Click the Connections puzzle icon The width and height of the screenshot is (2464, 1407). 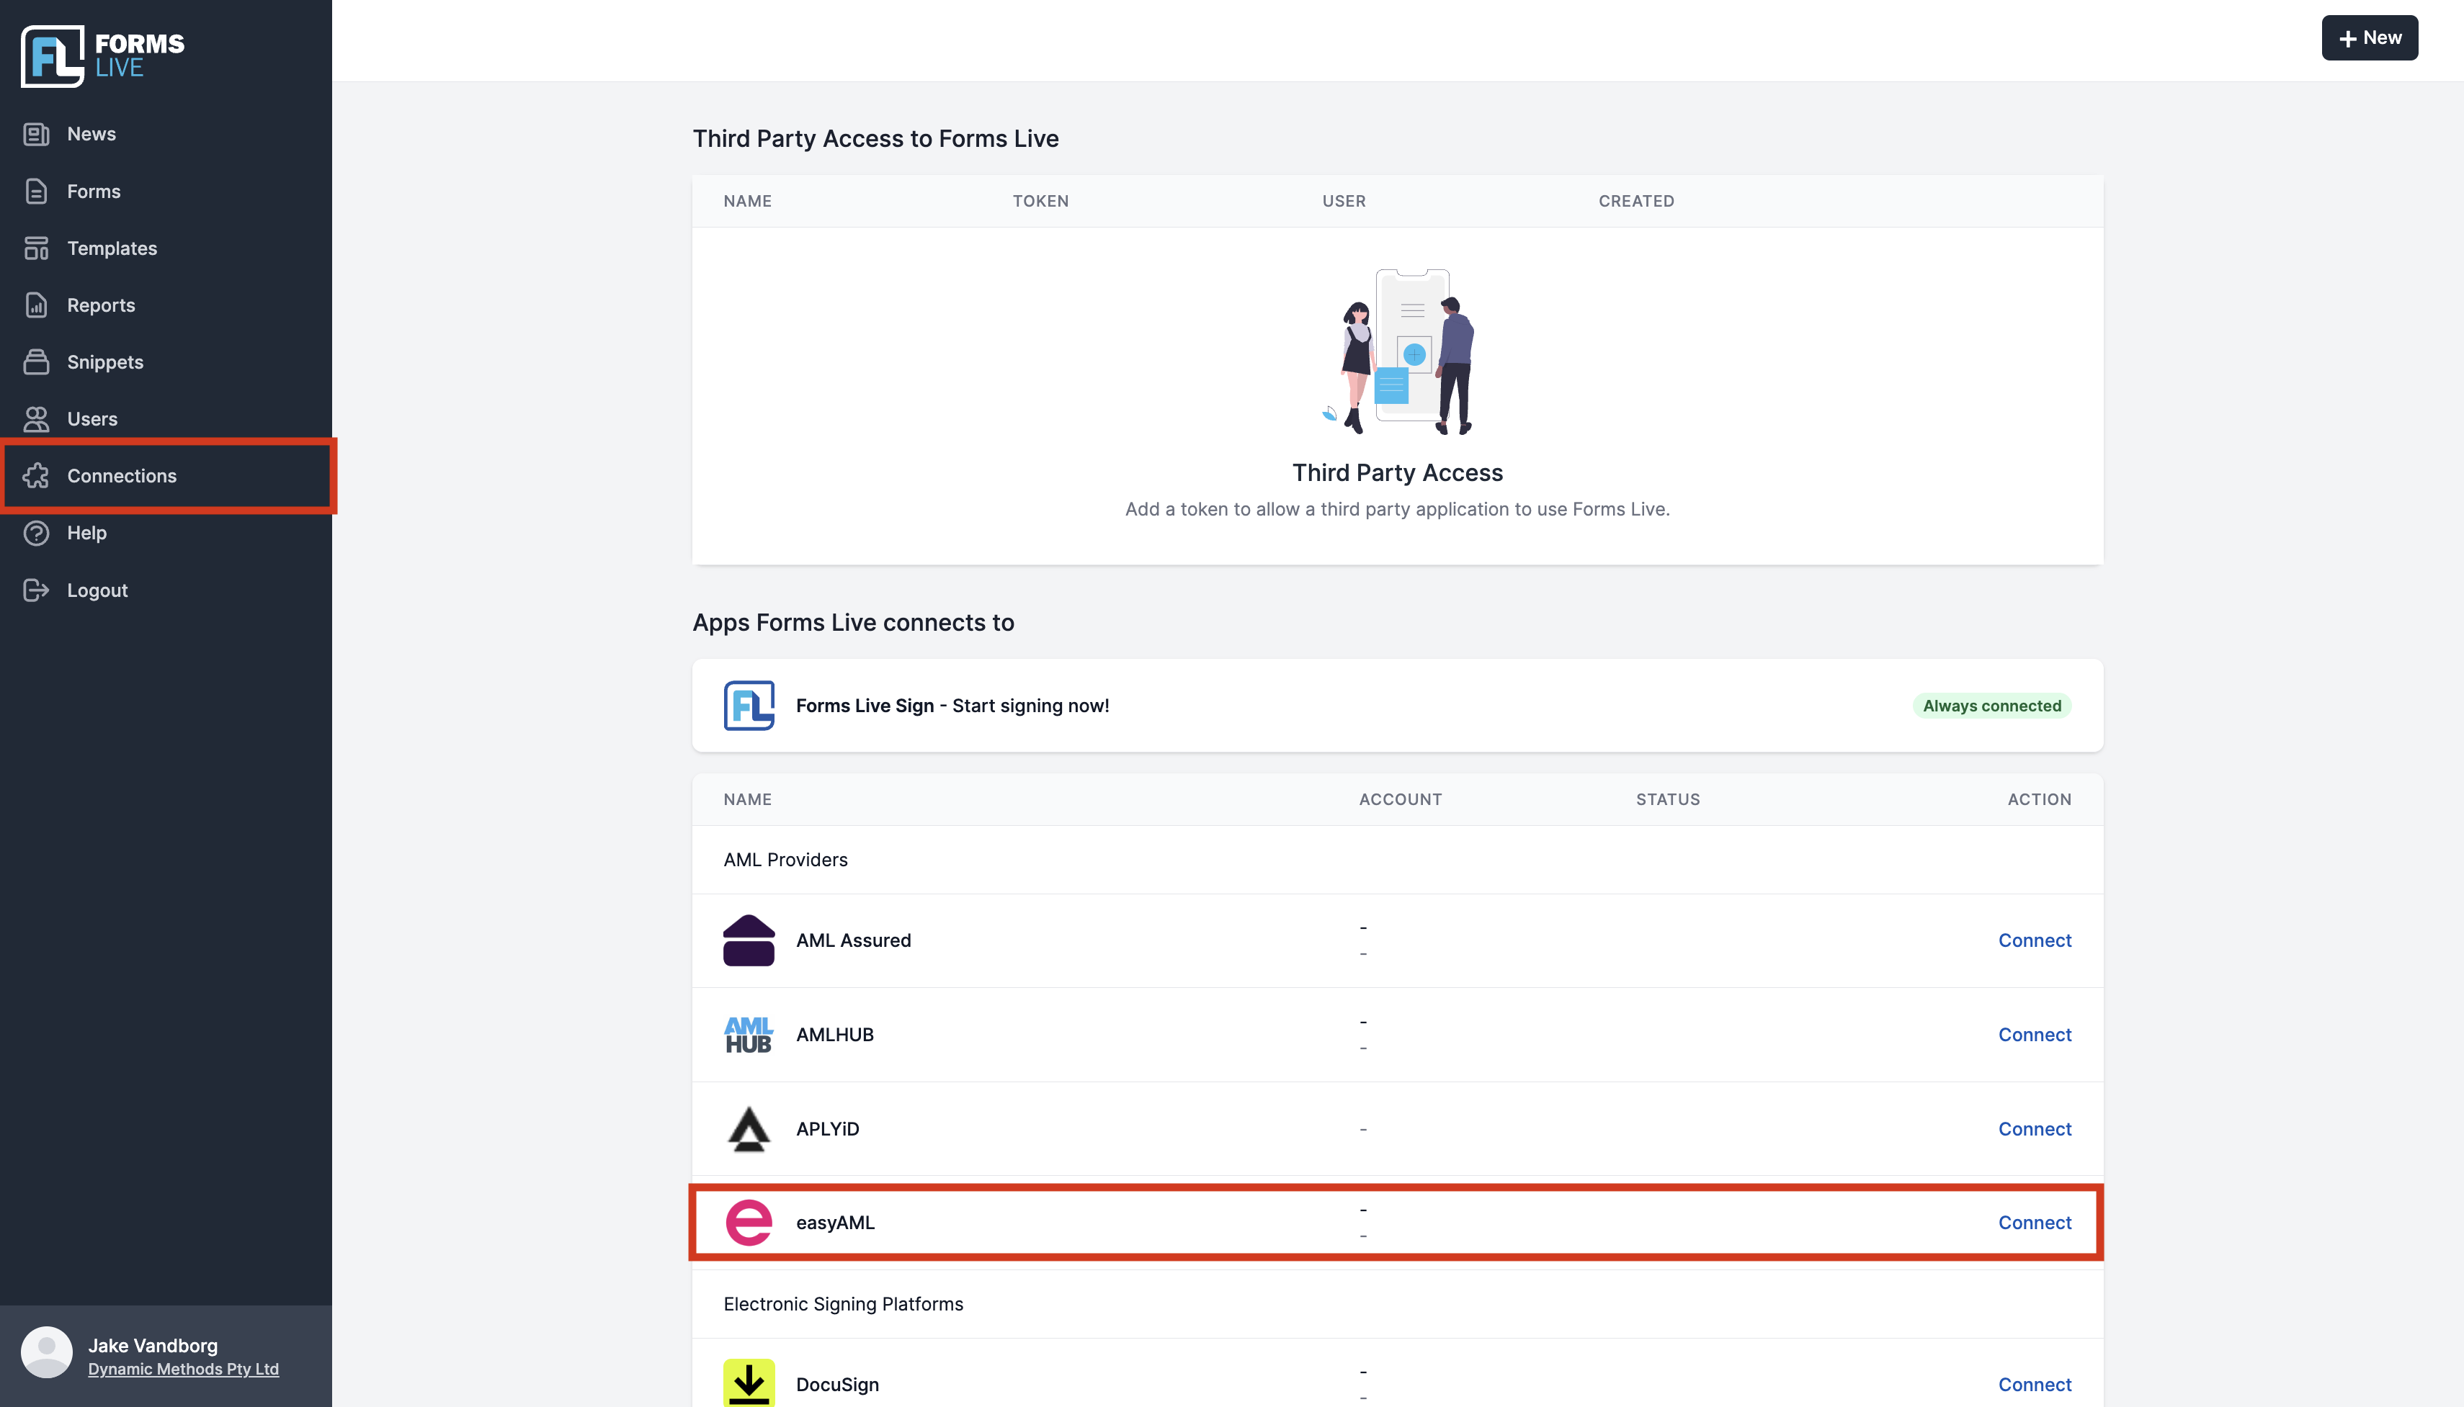pos(36,475)
